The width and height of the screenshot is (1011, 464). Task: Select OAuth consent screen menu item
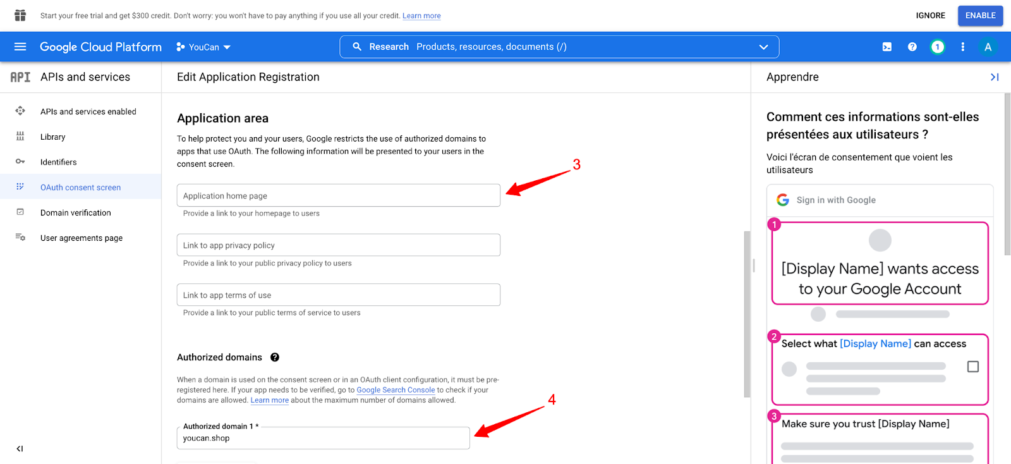[x=81, y=187]
